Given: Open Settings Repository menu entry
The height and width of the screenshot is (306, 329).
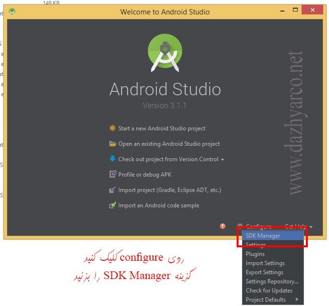Looking at the screenshot, I should tap(272, 281).
